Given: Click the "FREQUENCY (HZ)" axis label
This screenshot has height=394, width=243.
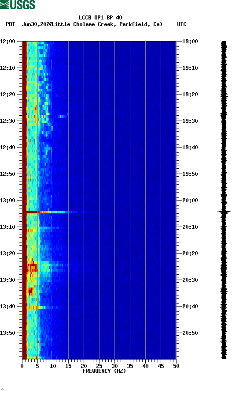Looking at the screenshot, I should (104, 371).
